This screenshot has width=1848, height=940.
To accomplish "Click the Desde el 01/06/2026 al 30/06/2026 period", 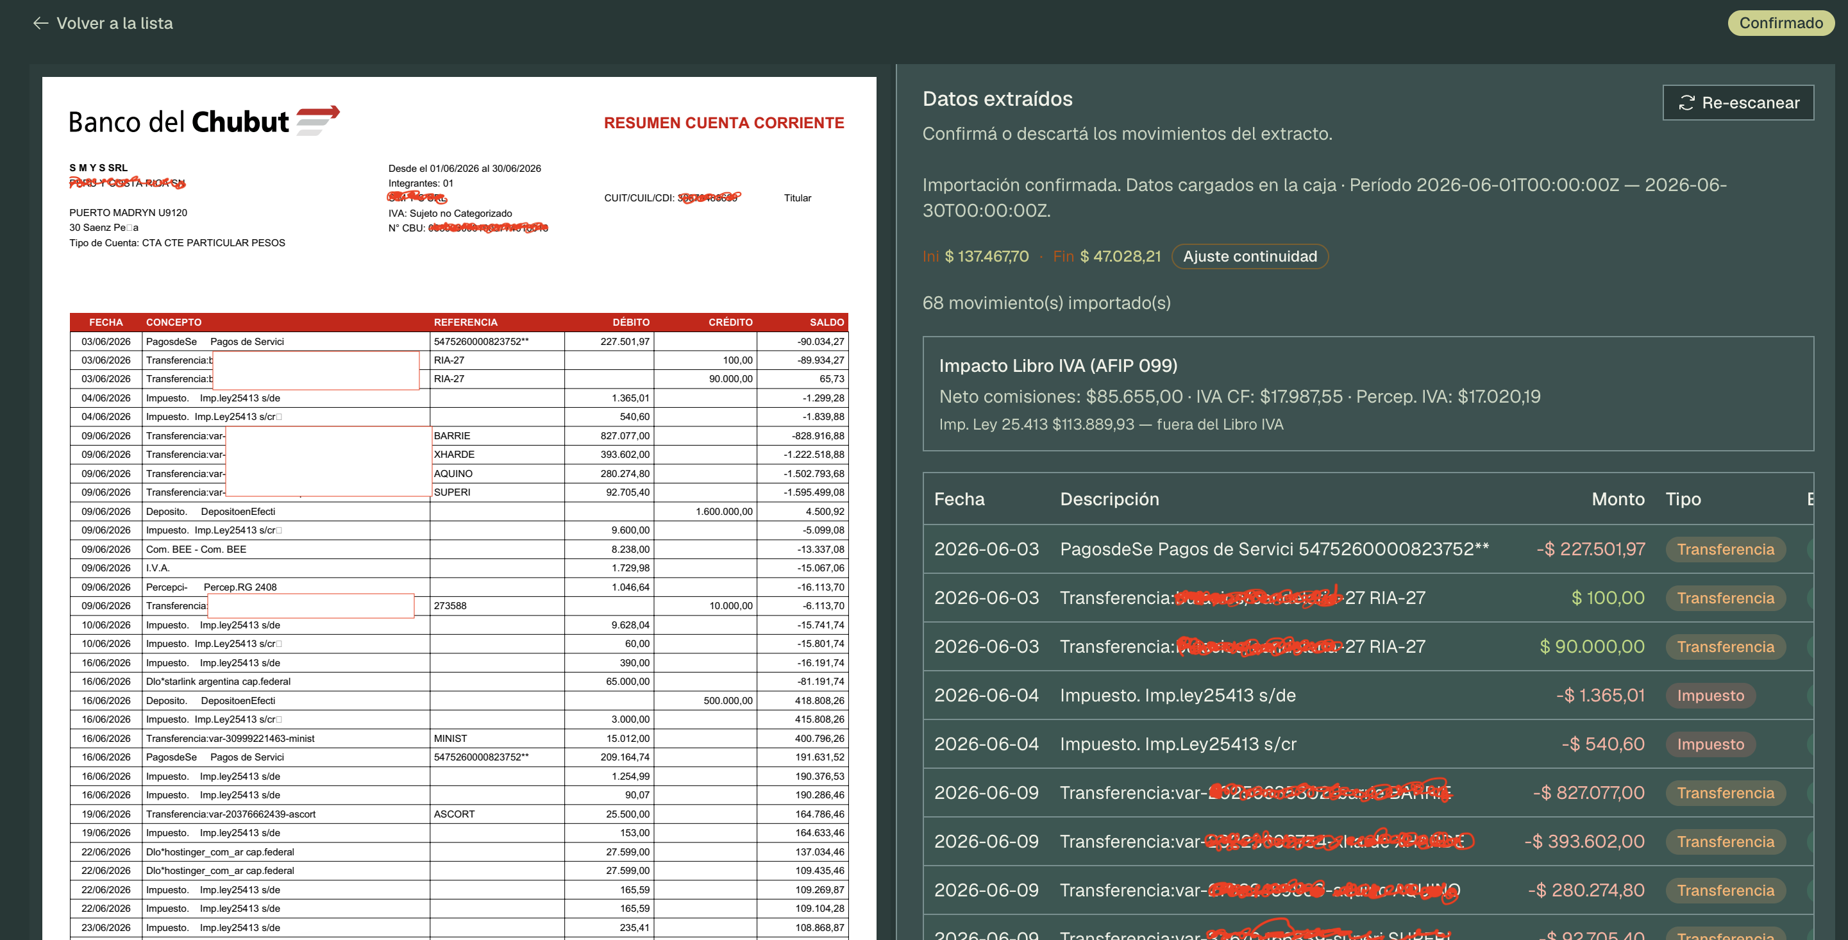I will click(465, 169).
